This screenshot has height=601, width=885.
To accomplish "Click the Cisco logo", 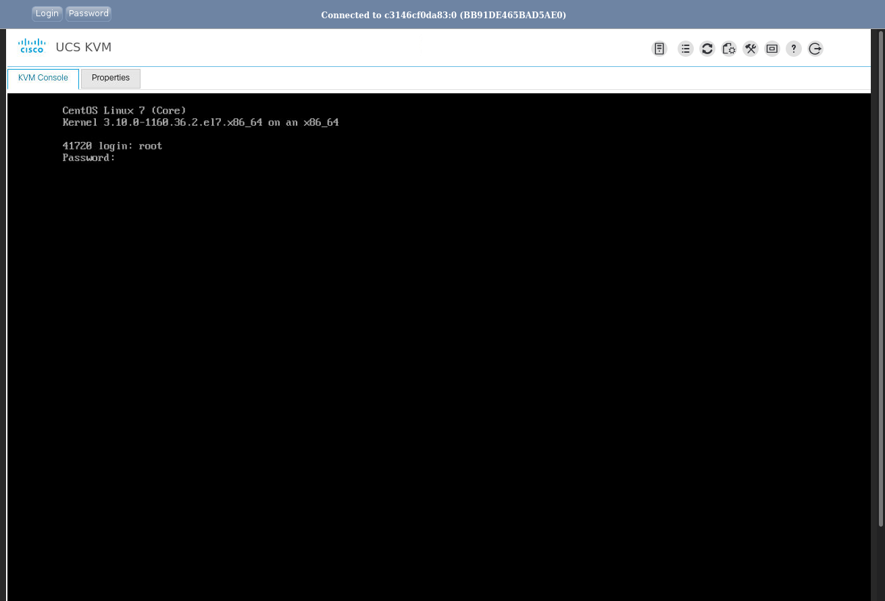I will [31, 47].
